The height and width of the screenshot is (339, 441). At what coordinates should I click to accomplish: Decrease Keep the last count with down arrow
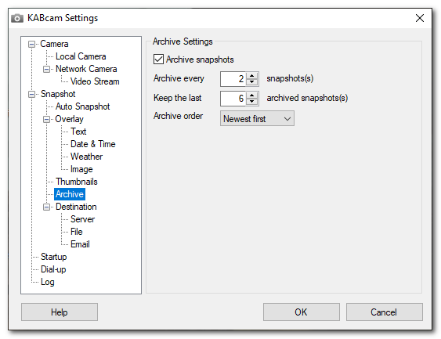[252, 102]
